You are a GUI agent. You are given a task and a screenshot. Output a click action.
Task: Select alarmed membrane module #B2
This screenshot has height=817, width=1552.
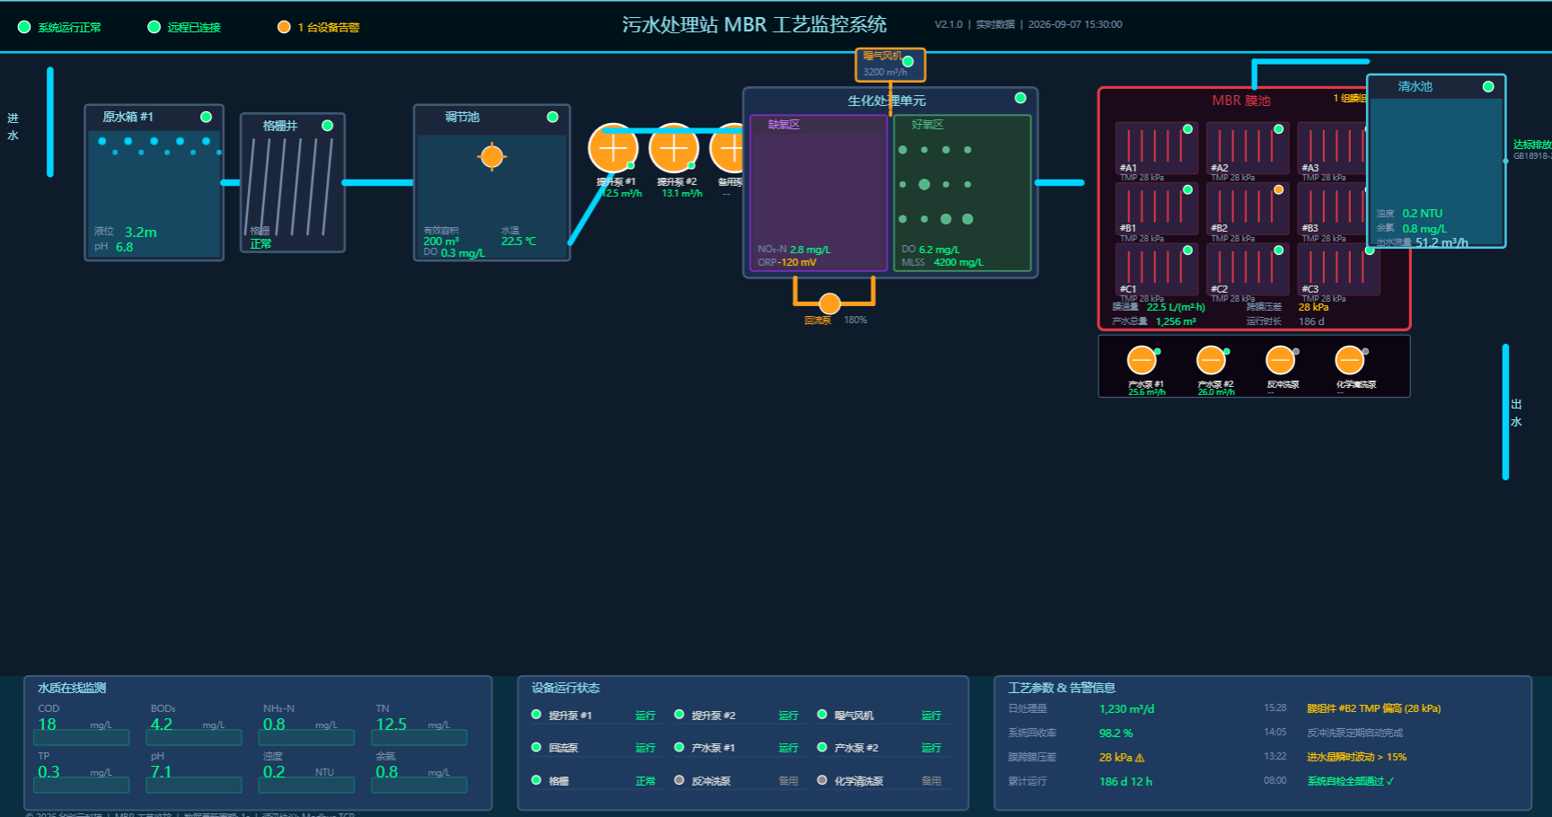point(1248,208)
